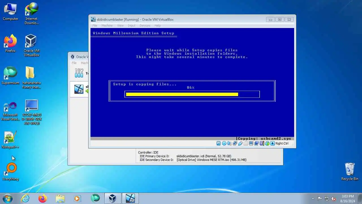Open the network tray icon
The width and height of the screenshot is (362, 204).
[327, 199]
